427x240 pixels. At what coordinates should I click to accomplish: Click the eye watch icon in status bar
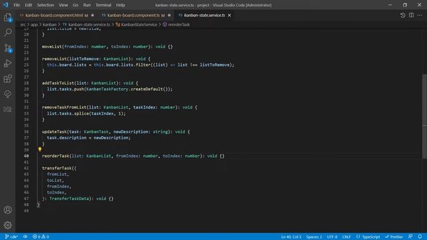pyautogui.click(x=25, y=237)
